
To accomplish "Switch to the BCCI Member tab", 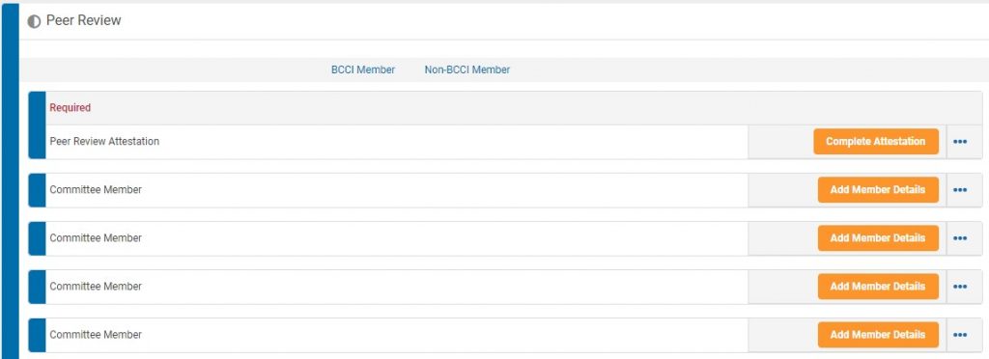I will pyautogui.click(x=363, y=69).
